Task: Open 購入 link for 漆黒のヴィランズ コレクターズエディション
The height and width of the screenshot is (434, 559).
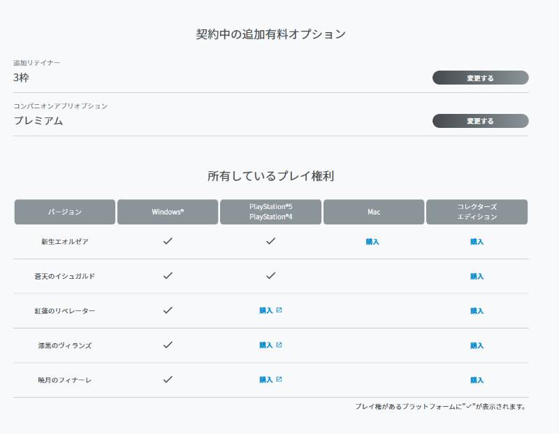Action: click(x=477, y=345)
